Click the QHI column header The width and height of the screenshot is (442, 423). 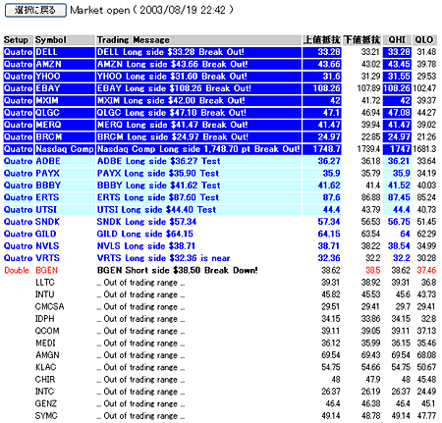(397, 40)
